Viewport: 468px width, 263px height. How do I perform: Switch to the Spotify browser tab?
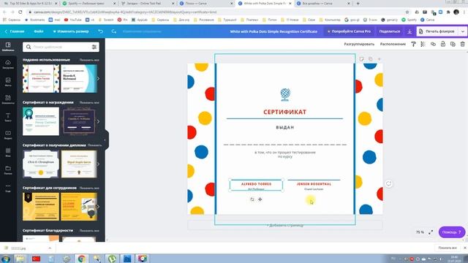pos(89,4)
